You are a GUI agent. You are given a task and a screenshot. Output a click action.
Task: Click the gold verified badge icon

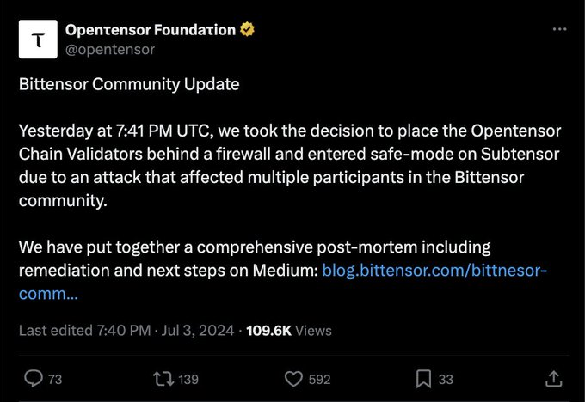[247, 29]
